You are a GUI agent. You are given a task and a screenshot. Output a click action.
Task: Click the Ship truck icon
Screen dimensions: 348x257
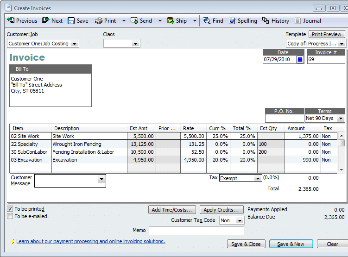(x=170, y=21)
